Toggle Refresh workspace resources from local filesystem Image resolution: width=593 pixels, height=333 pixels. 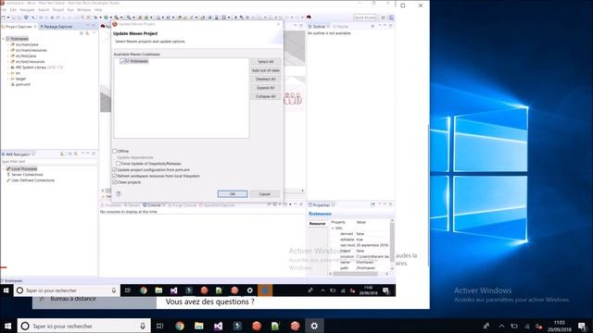tap(115, 176)
